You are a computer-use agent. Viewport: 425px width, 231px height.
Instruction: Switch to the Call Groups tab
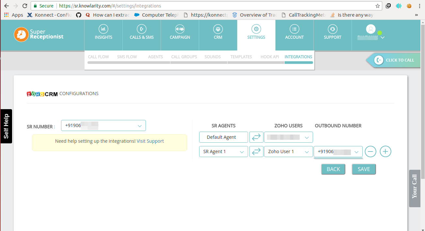[x=184, y=57]
